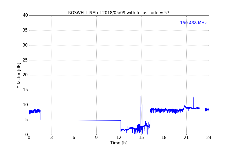Image resolution: width=232 pixels, height=154 pixels.
Task: Click x-axis tick label '12'
Action: click(x=119, y=138)
